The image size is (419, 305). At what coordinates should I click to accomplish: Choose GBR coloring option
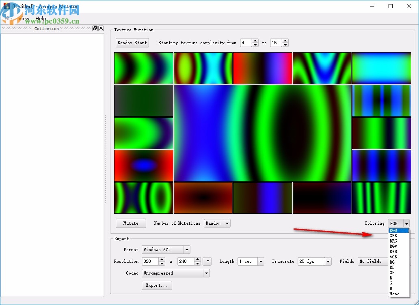click(393, 236)
